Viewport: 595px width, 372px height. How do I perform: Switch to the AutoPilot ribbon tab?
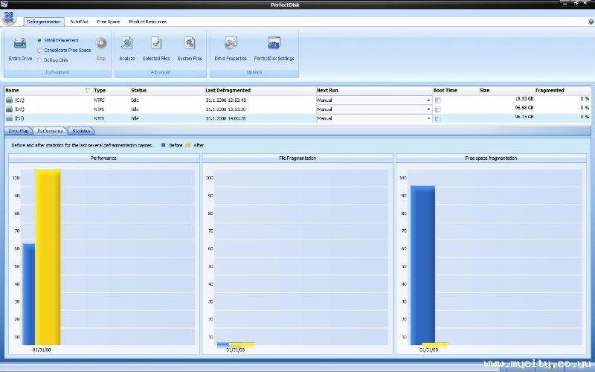(79, 22)
